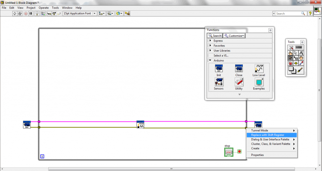This screenshot has width=322, height=171.
Task: Click the Step Over toolbar button
Action: pyautogui.click(x=54, y=14)
